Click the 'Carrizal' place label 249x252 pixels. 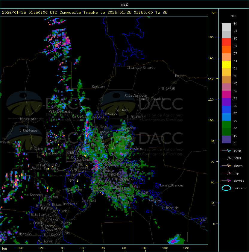pos(89,201)
